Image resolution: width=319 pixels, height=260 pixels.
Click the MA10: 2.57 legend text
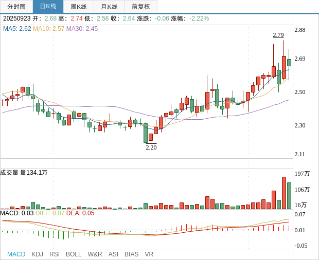49,29
